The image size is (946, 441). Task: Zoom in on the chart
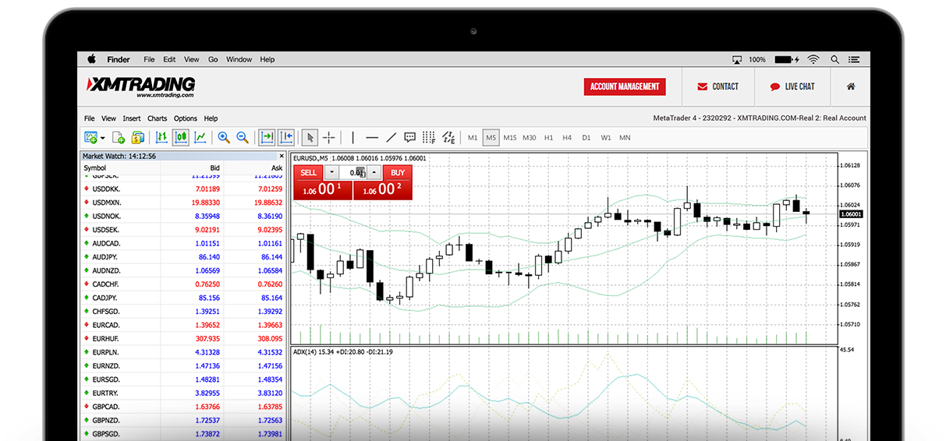[x=224, y=138]
